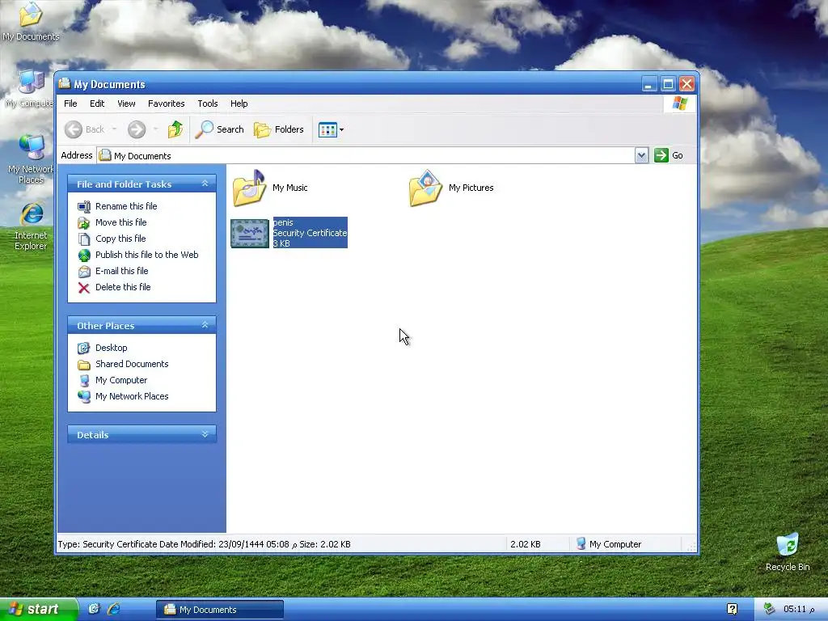
Task: Click Rename this file
Action: click(126, 206)
